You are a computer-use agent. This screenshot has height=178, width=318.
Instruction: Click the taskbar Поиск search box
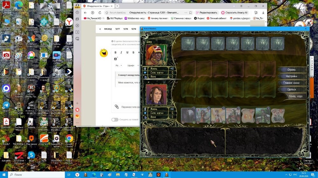coord(37,175)
